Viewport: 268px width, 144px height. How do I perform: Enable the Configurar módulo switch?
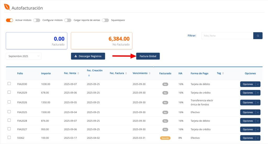(x=37, y=20)
